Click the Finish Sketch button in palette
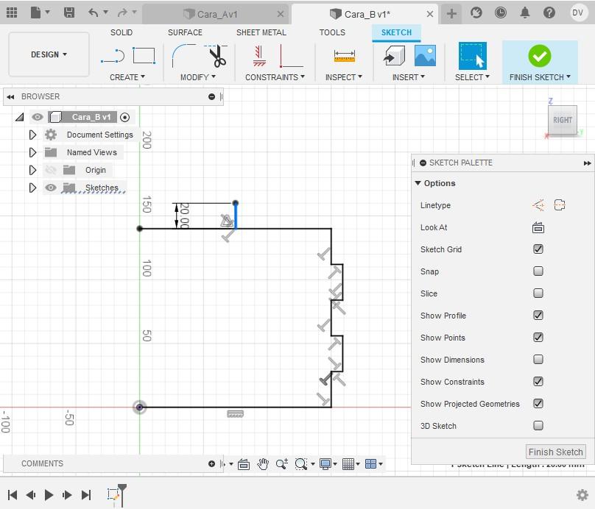Screen dimensions: 595x509 555,452
